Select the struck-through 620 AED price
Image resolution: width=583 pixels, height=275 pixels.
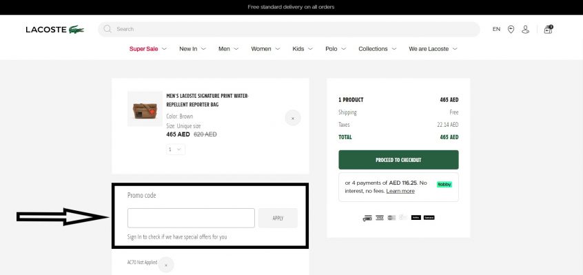tap(205, 134)
